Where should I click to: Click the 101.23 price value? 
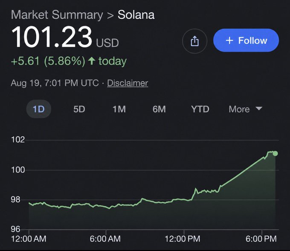tap(52, 37)
